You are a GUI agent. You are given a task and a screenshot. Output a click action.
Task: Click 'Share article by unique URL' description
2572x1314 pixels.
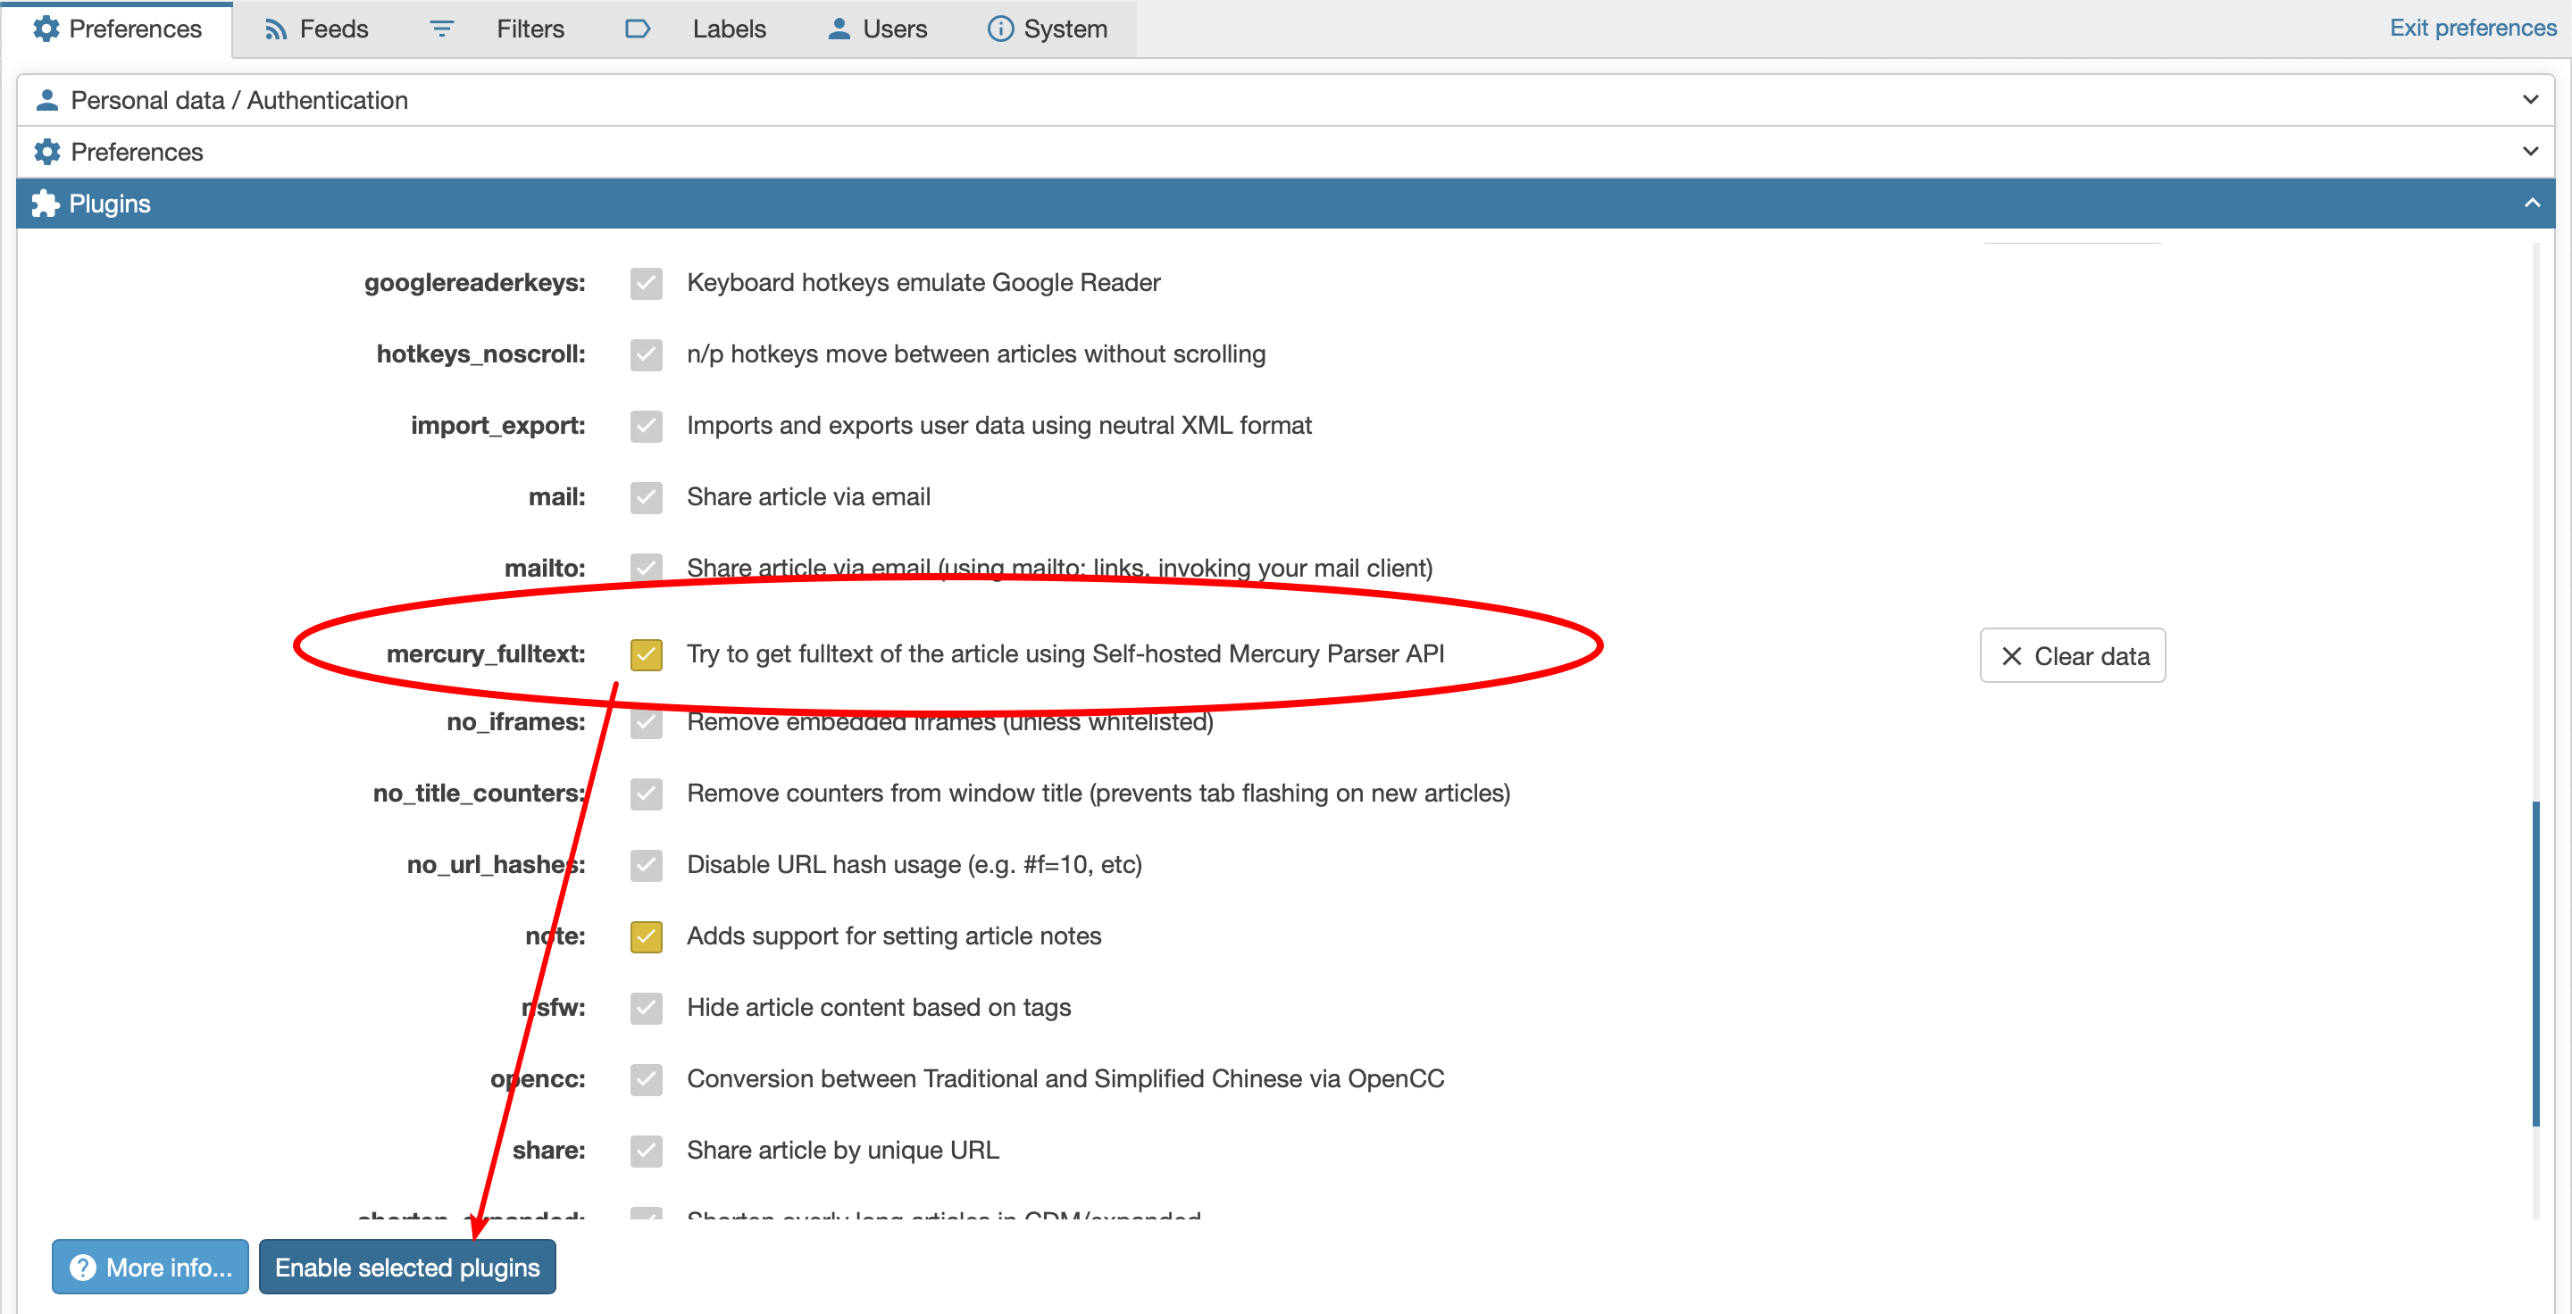[843, 1151]
